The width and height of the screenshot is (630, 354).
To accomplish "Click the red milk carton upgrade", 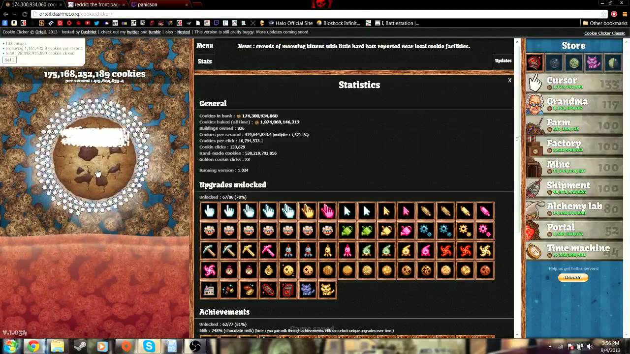I will (x=288, y=290).
